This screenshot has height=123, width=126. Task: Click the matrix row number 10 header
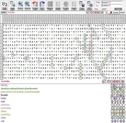click(2, 55)
